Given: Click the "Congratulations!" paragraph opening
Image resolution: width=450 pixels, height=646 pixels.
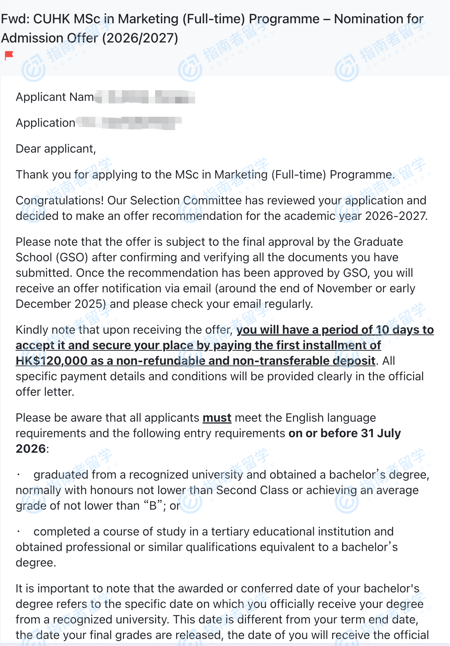Looking at the screenshot, I should tap(60, 200).
